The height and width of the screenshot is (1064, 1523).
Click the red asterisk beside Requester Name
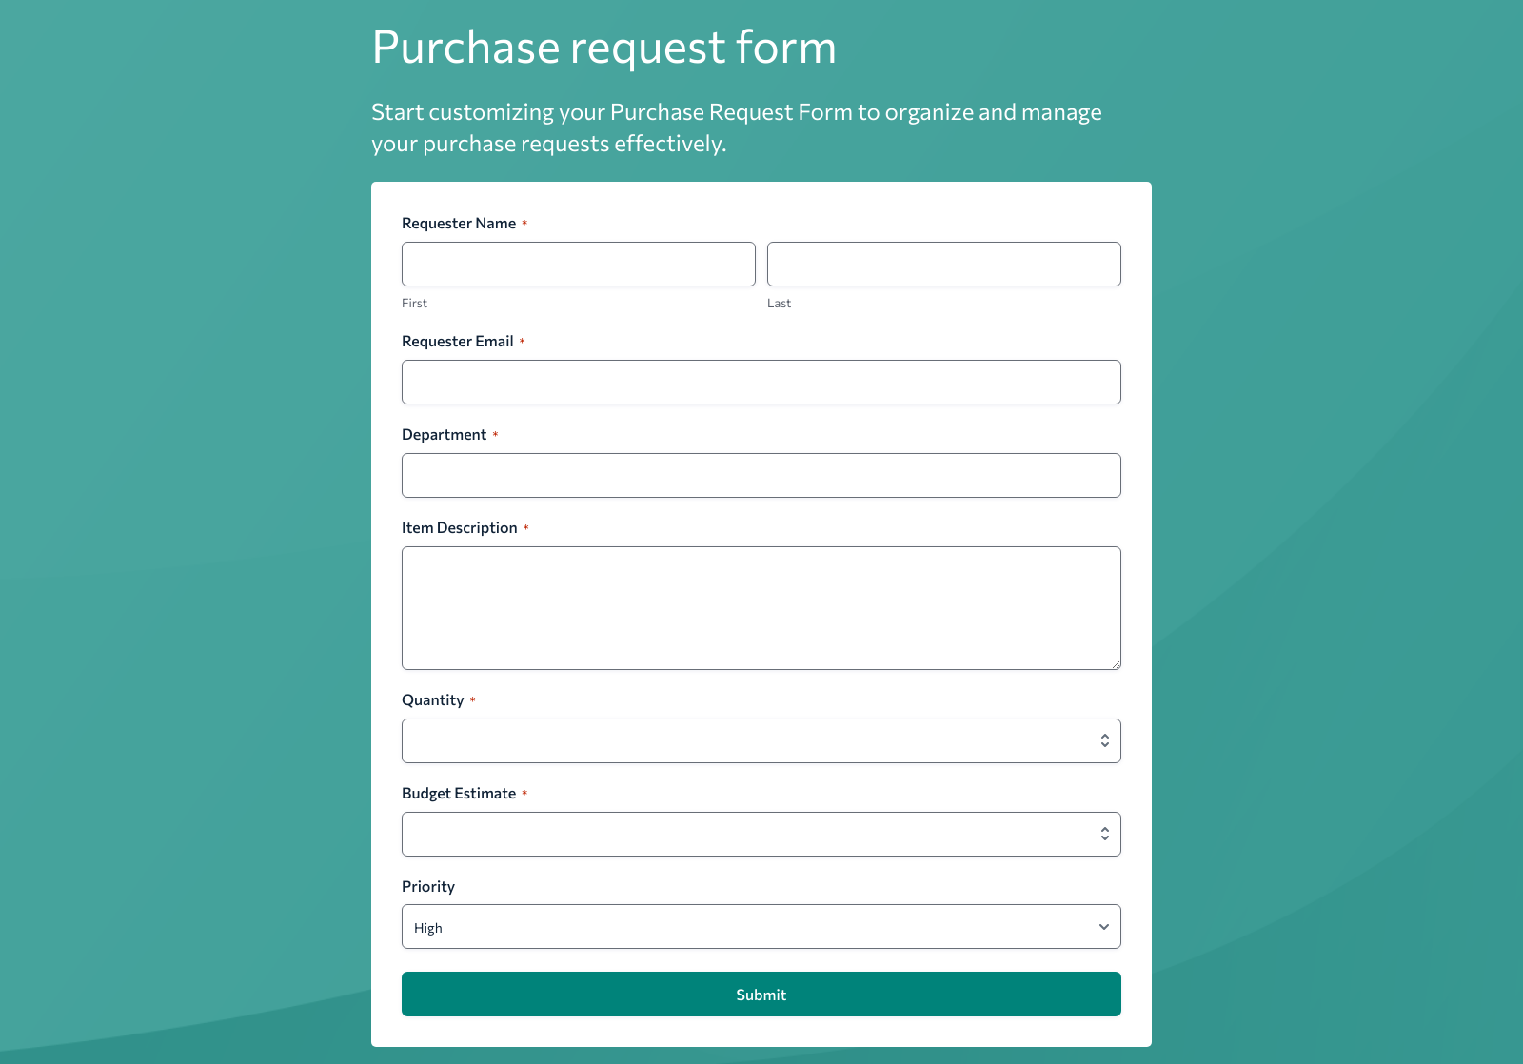click(x=524, y=222)
